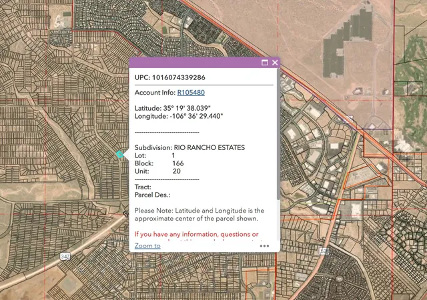Click the Tract: label
This screenshot has width=427, height=300.
tap(143, 187)
